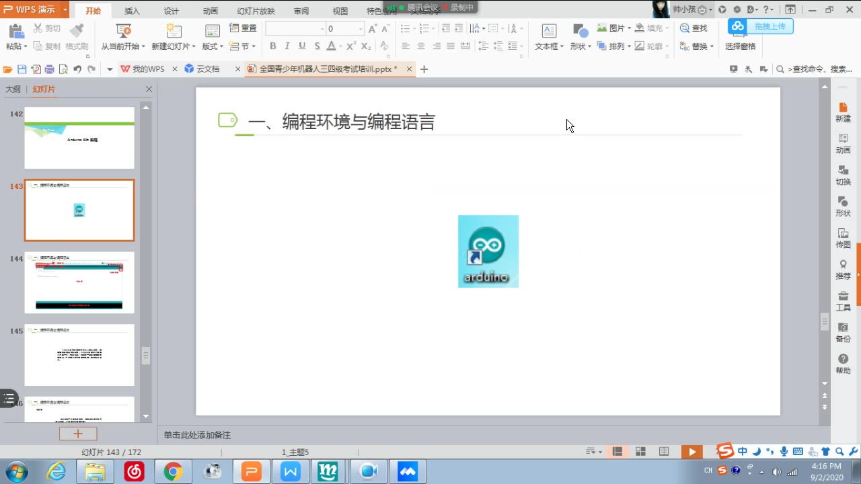Select slide 145 thumbnail
The width and height of the screenshot is (861, 484).
tap(79, 355)
